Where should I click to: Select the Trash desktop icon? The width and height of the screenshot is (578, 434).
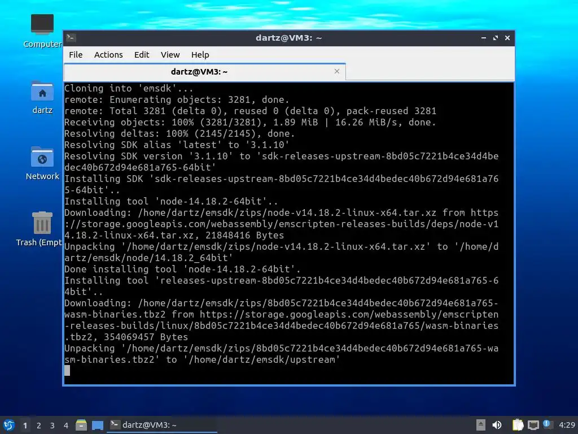pyautogui.click(x=40, y=229)
